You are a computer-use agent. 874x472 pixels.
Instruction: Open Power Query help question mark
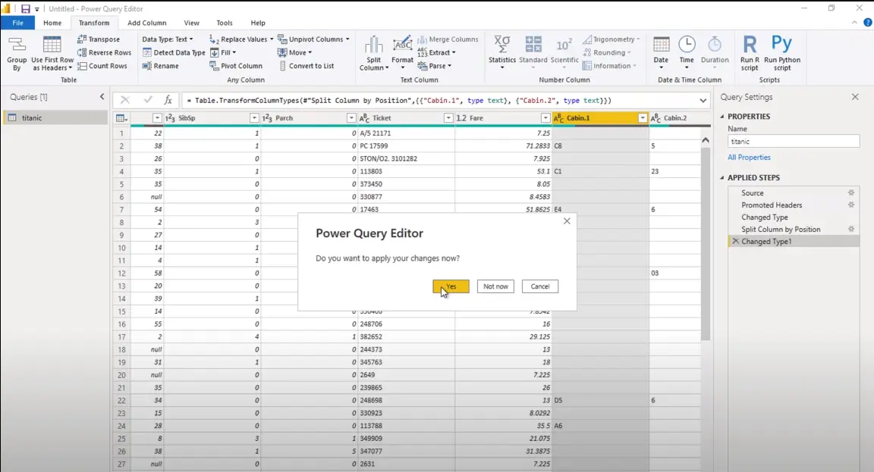coord(867,23)
